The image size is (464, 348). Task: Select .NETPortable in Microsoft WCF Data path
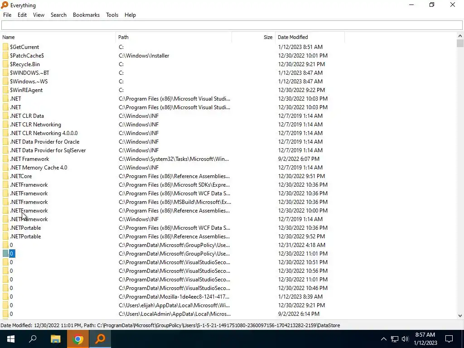(x=25, y=227)
